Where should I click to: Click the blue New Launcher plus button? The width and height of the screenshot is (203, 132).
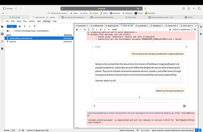click(12, 26)
